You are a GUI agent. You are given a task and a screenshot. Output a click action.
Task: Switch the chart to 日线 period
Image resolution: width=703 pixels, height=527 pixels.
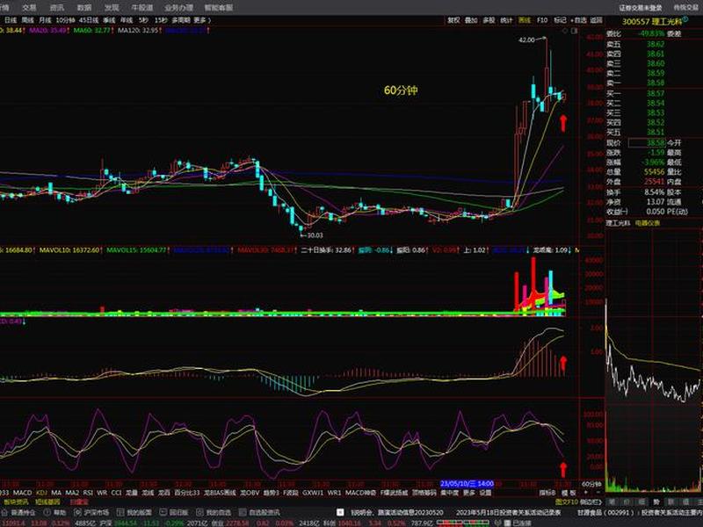[11, 20]
